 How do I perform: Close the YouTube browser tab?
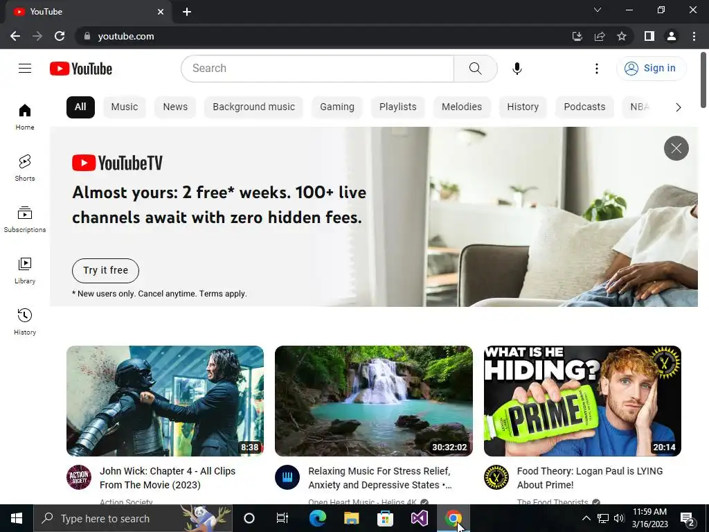161,12
